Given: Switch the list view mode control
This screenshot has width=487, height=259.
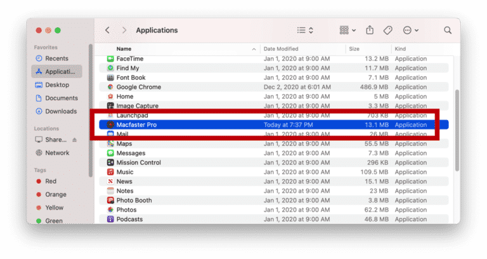Looking at the screenshot, I should tap(305, 30).
